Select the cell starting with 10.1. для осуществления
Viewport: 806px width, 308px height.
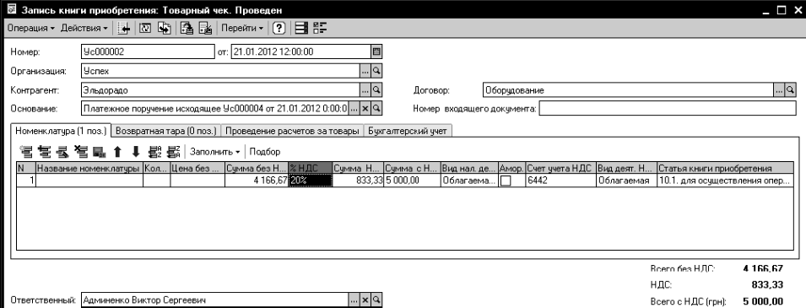[x=725, y=181]
